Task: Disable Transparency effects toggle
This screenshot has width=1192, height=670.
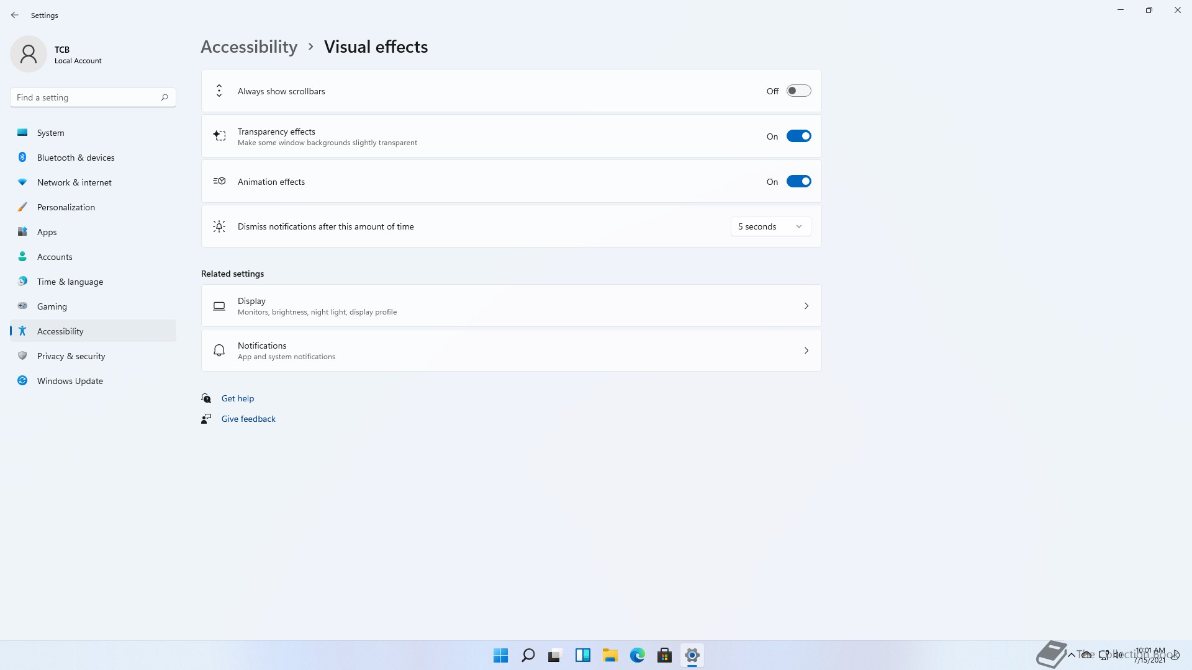Action: (x=798, y=136)
